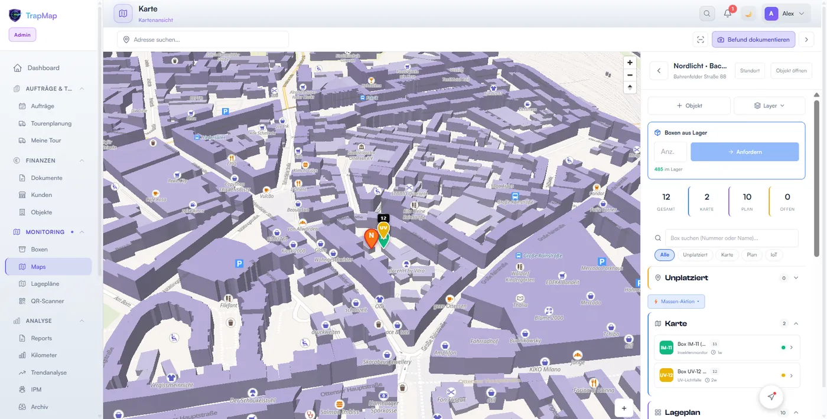827x419 pixels.
Task: Select the Maps sidebar item
Action: click(48, 267)
